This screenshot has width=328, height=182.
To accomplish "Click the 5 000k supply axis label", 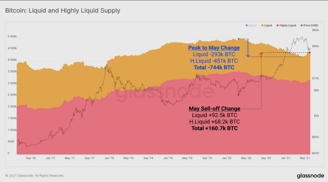I will pos(12,37).
